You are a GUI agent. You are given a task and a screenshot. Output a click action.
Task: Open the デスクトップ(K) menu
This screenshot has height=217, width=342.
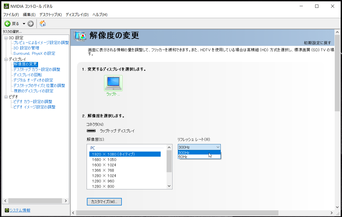pos(50,14)
